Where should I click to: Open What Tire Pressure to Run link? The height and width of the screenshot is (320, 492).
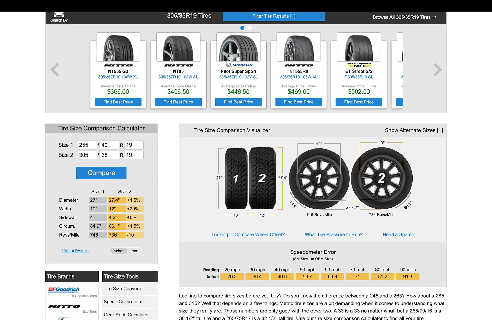334,234
